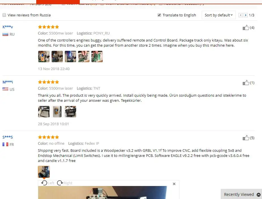The width and height of the screenshot is (262, 199).
Task: Open third photo in M***i's review
Action: tap(70, 112)
